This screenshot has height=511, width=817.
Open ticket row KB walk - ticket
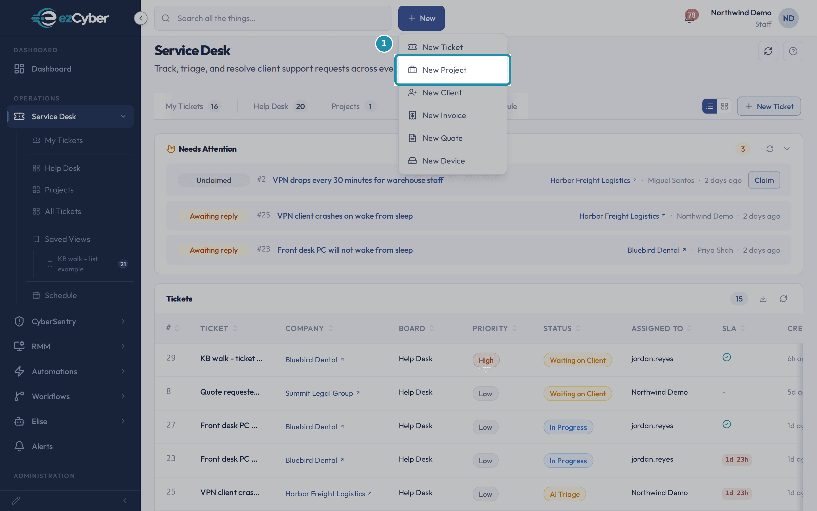[231, 358]
